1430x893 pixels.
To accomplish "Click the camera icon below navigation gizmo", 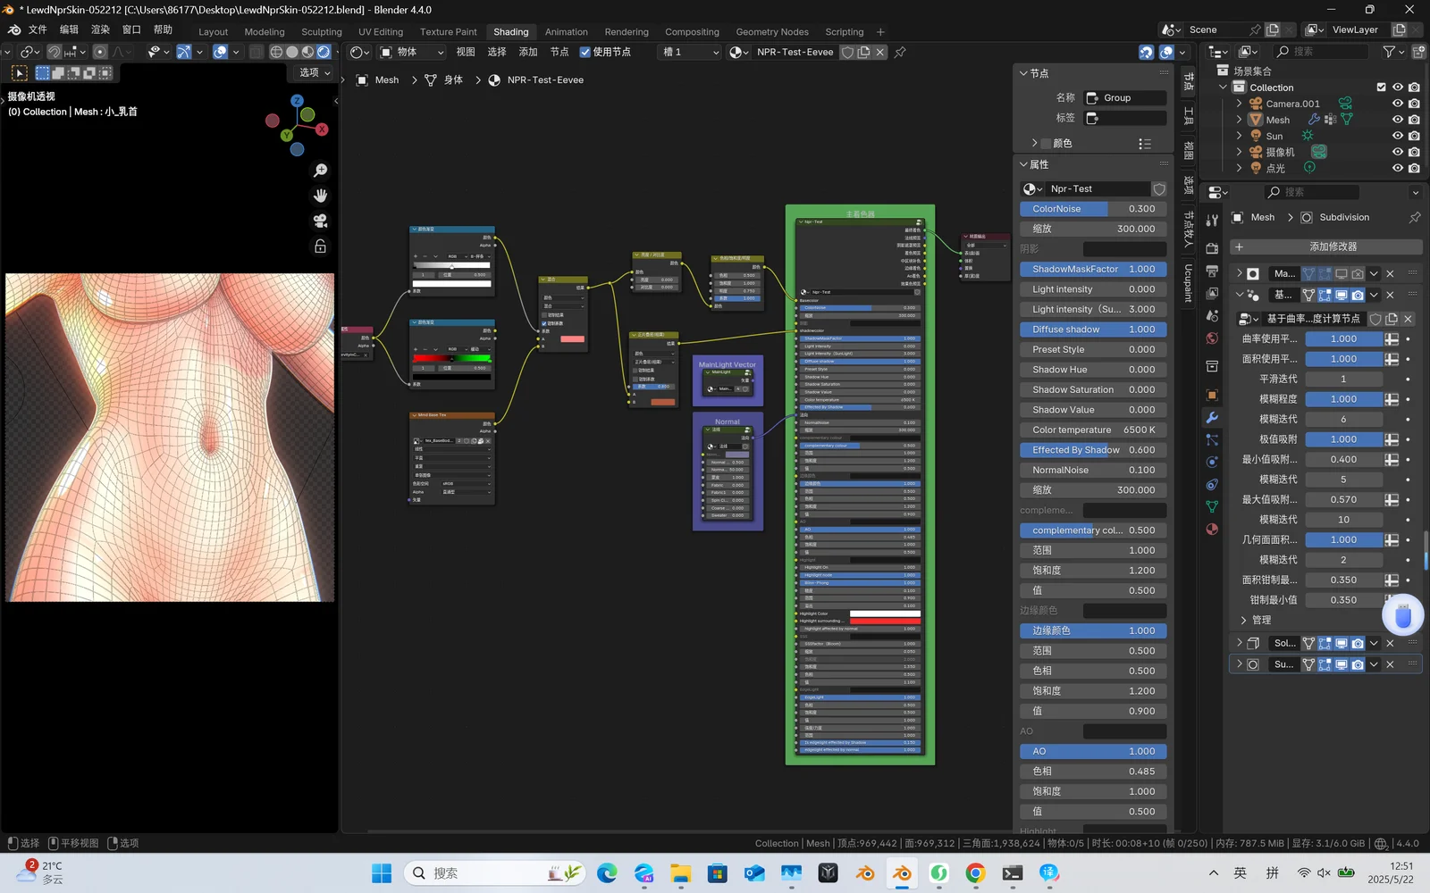I will (320, 221).
